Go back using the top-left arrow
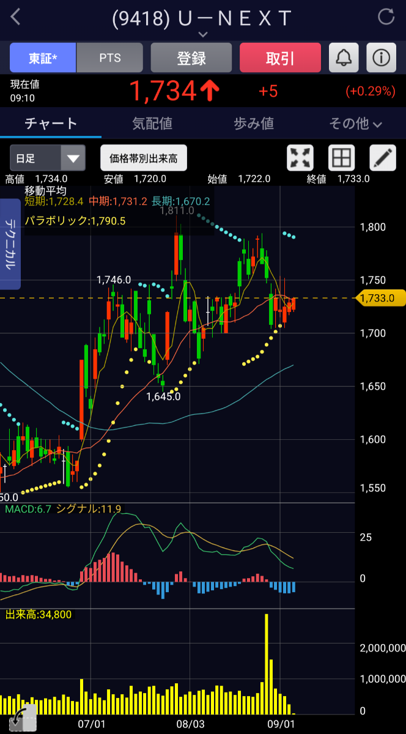Viewport: 406px width, 734px height. point(16,17)
